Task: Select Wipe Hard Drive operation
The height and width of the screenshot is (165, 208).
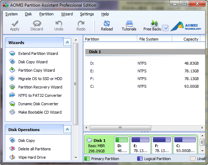Action: click(32, 157)
